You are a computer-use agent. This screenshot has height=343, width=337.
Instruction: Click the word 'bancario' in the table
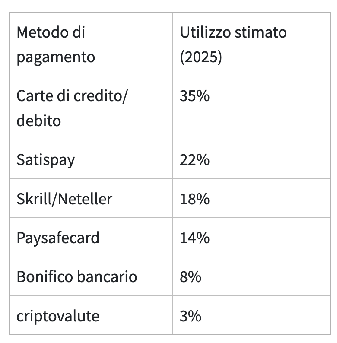click(107, 276)
